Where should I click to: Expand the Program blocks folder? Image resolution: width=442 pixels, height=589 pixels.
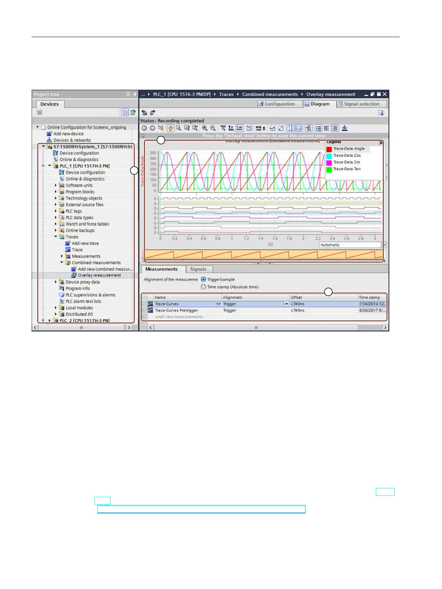click(x=56, y=192)
